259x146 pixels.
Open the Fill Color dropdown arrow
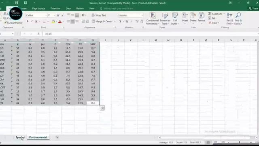point(56,21)
